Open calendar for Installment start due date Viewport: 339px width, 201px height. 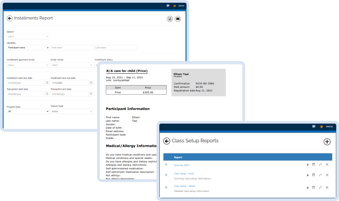pos(47,83)
